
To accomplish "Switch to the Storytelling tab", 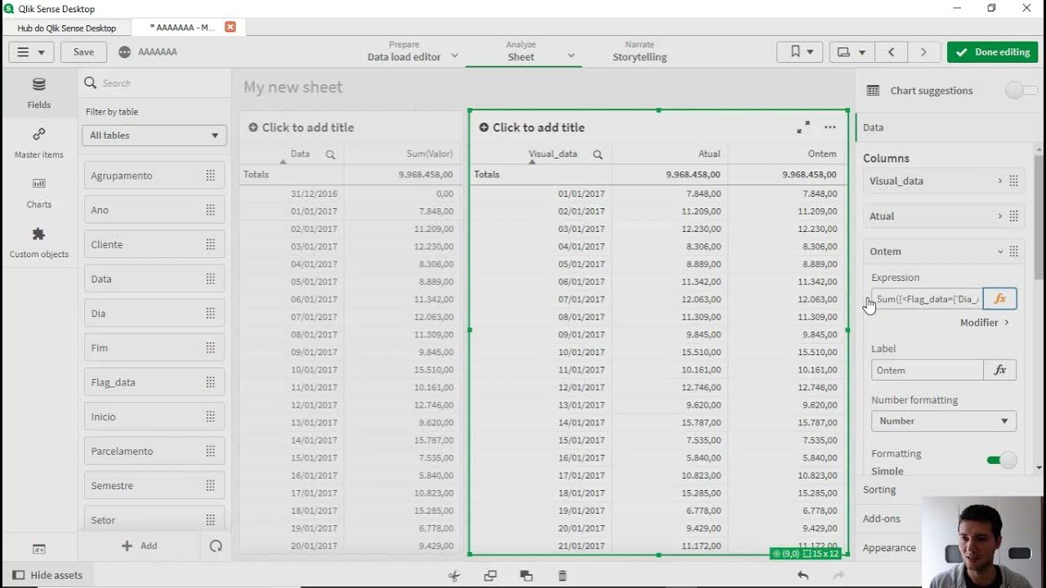I will [x=640, y=51].
